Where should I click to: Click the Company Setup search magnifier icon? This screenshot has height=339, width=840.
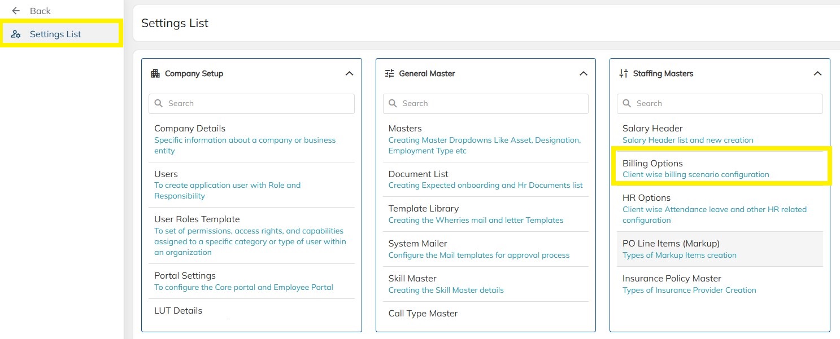point(159,104)
